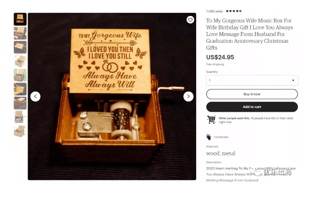The width and height of the screenshot is (312, 198).
Task: Click the Quantity dropdown arrow
Action: tap(293, 80)
